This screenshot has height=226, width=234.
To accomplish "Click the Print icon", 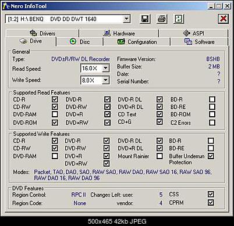I will tap(162, 19).
